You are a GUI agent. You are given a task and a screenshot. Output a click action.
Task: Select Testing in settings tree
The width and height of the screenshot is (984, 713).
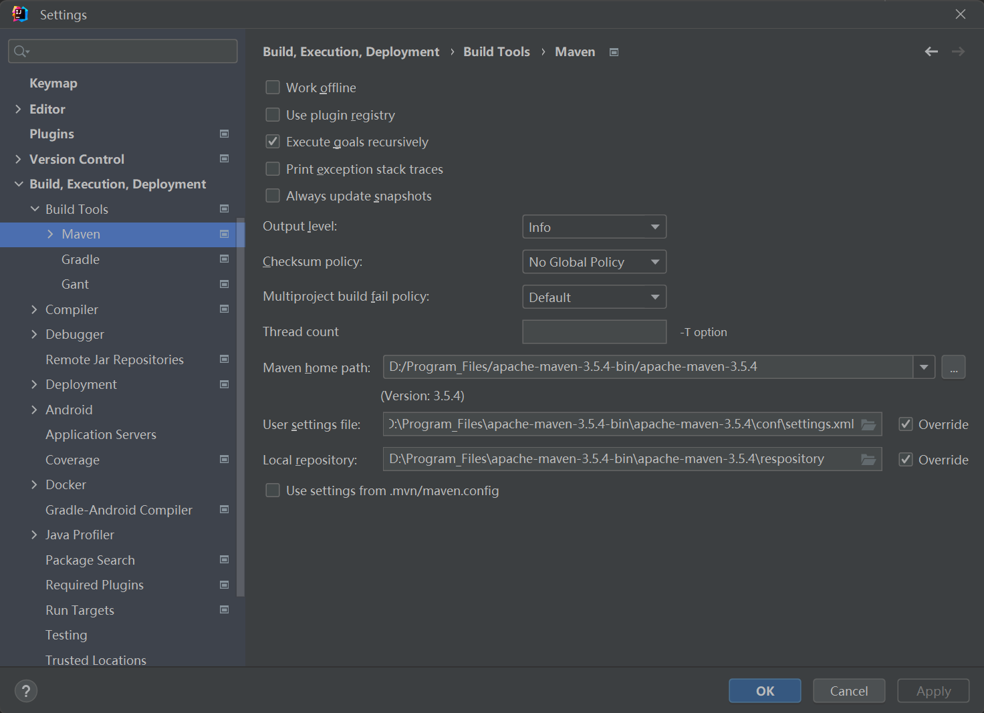[x=66, y=635]
